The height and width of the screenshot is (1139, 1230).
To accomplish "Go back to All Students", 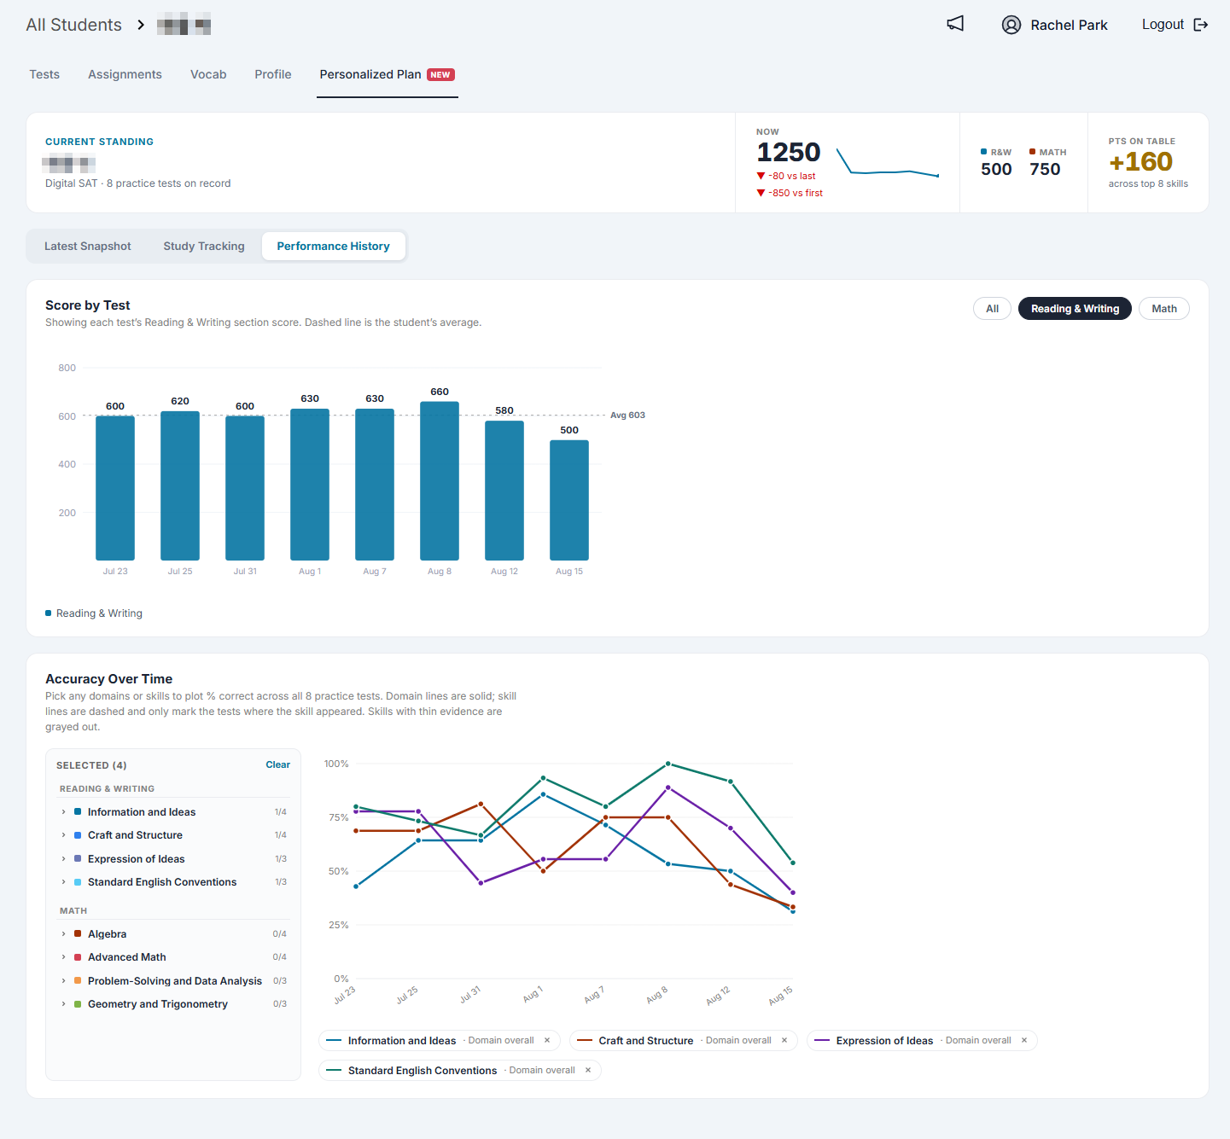I will click(x=74, y=25).
